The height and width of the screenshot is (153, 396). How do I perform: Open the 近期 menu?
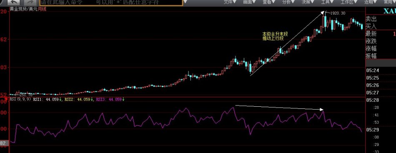pyautogui.click(x=370, y=2)
